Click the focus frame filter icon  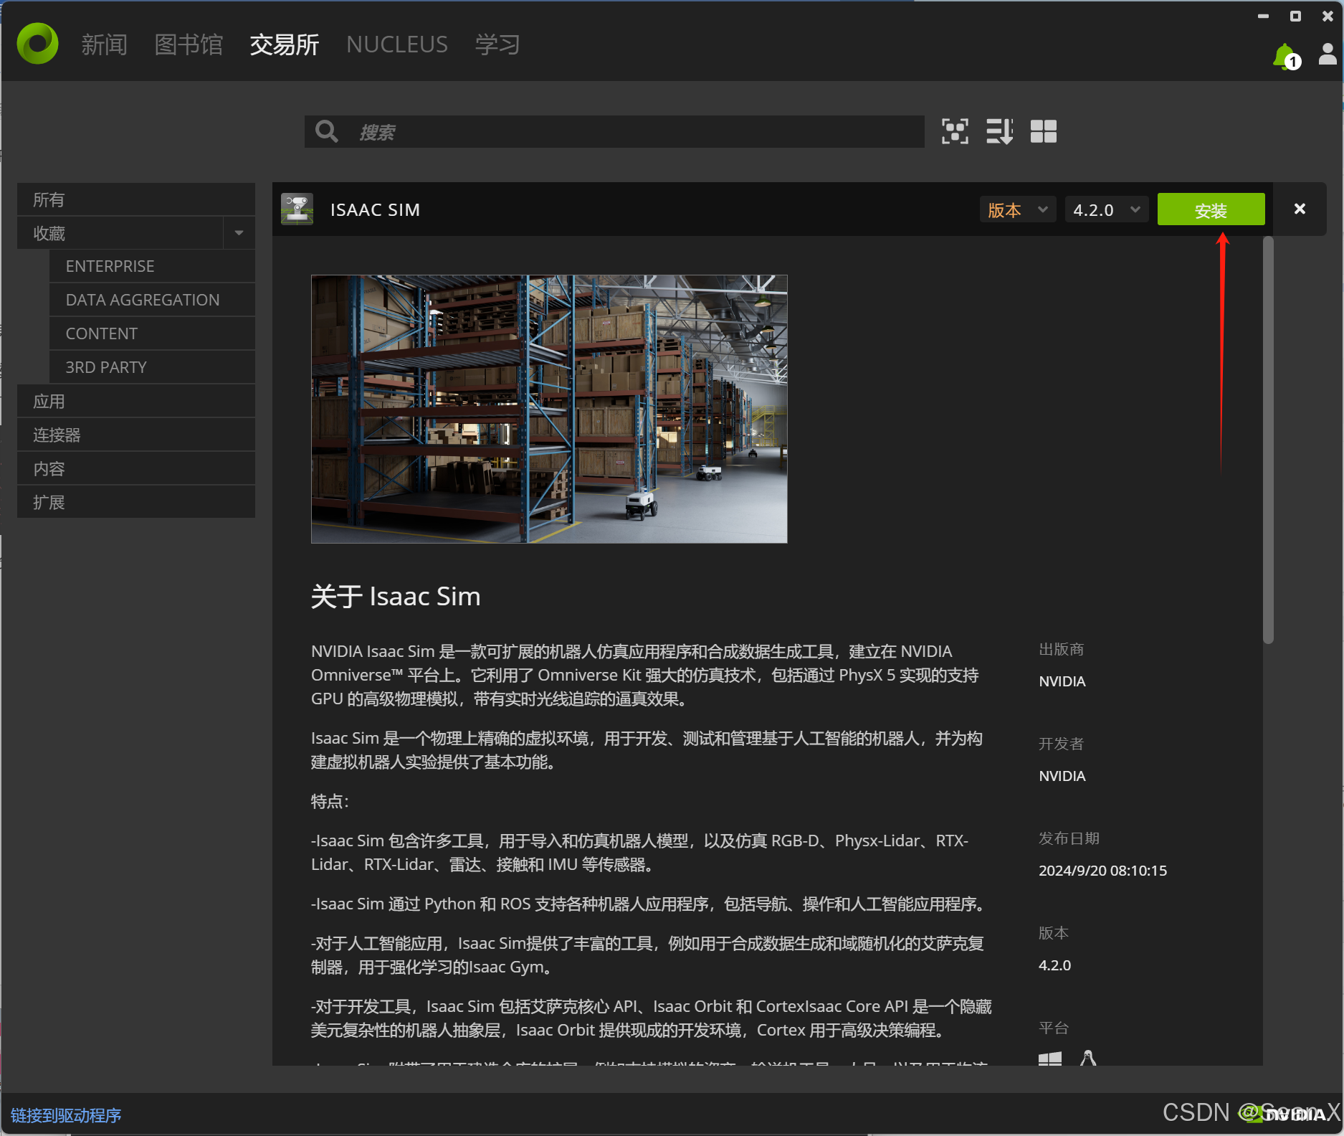pyautogui.click(x=955, y=131)
